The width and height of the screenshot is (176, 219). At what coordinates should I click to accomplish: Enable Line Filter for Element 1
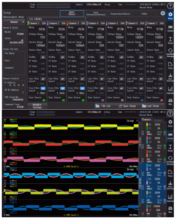[x=43, y=79]
